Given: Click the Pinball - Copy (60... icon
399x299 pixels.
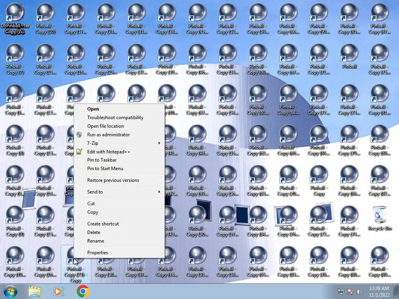Looking at the screenshot, I should pos(258,59).
